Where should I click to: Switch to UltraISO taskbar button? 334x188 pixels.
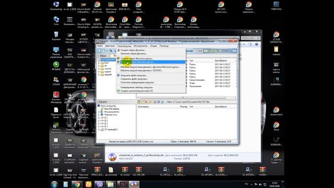coord(134,184)
